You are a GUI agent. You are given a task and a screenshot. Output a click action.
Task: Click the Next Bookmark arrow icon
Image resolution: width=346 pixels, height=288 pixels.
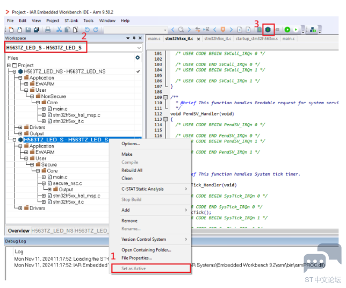[x=231, y=30]
